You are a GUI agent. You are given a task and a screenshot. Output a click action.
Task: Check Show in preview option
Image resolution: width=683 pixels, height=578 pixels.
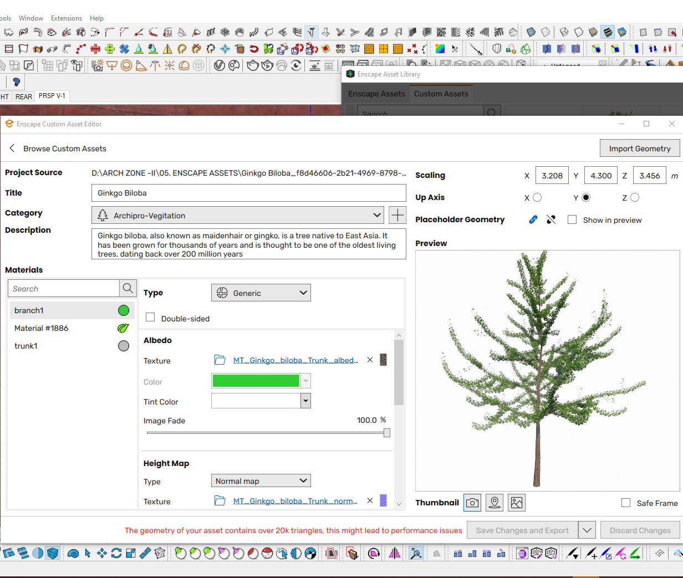point(572,219)
